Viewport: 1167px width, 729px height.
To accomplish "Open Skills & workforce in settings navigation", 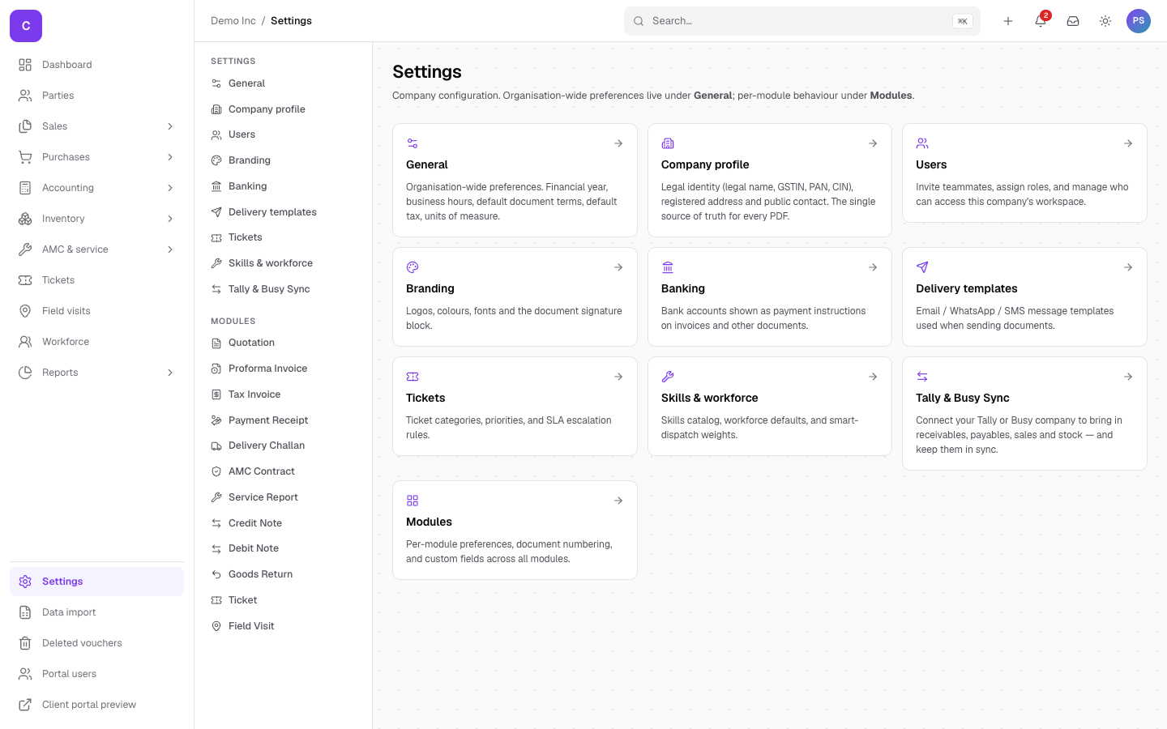I will pyautogui.click(x=283, y=263).
